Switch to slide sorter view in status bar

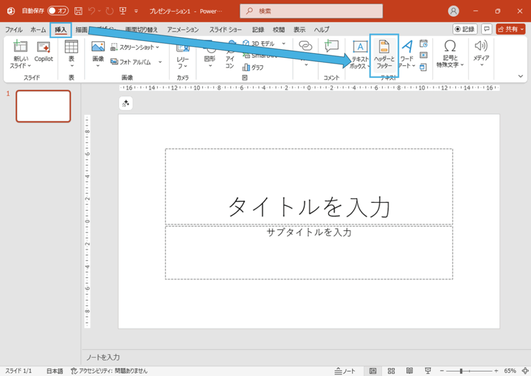[x=391, y=371]
